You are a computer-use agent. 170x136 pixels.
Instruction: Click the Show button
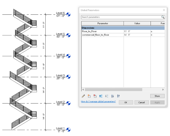pyautogui.click(x=157, y=96)
